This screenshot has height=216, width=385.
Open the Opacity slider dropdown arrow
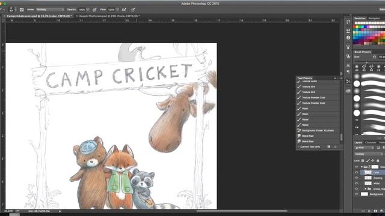point(88,10)
